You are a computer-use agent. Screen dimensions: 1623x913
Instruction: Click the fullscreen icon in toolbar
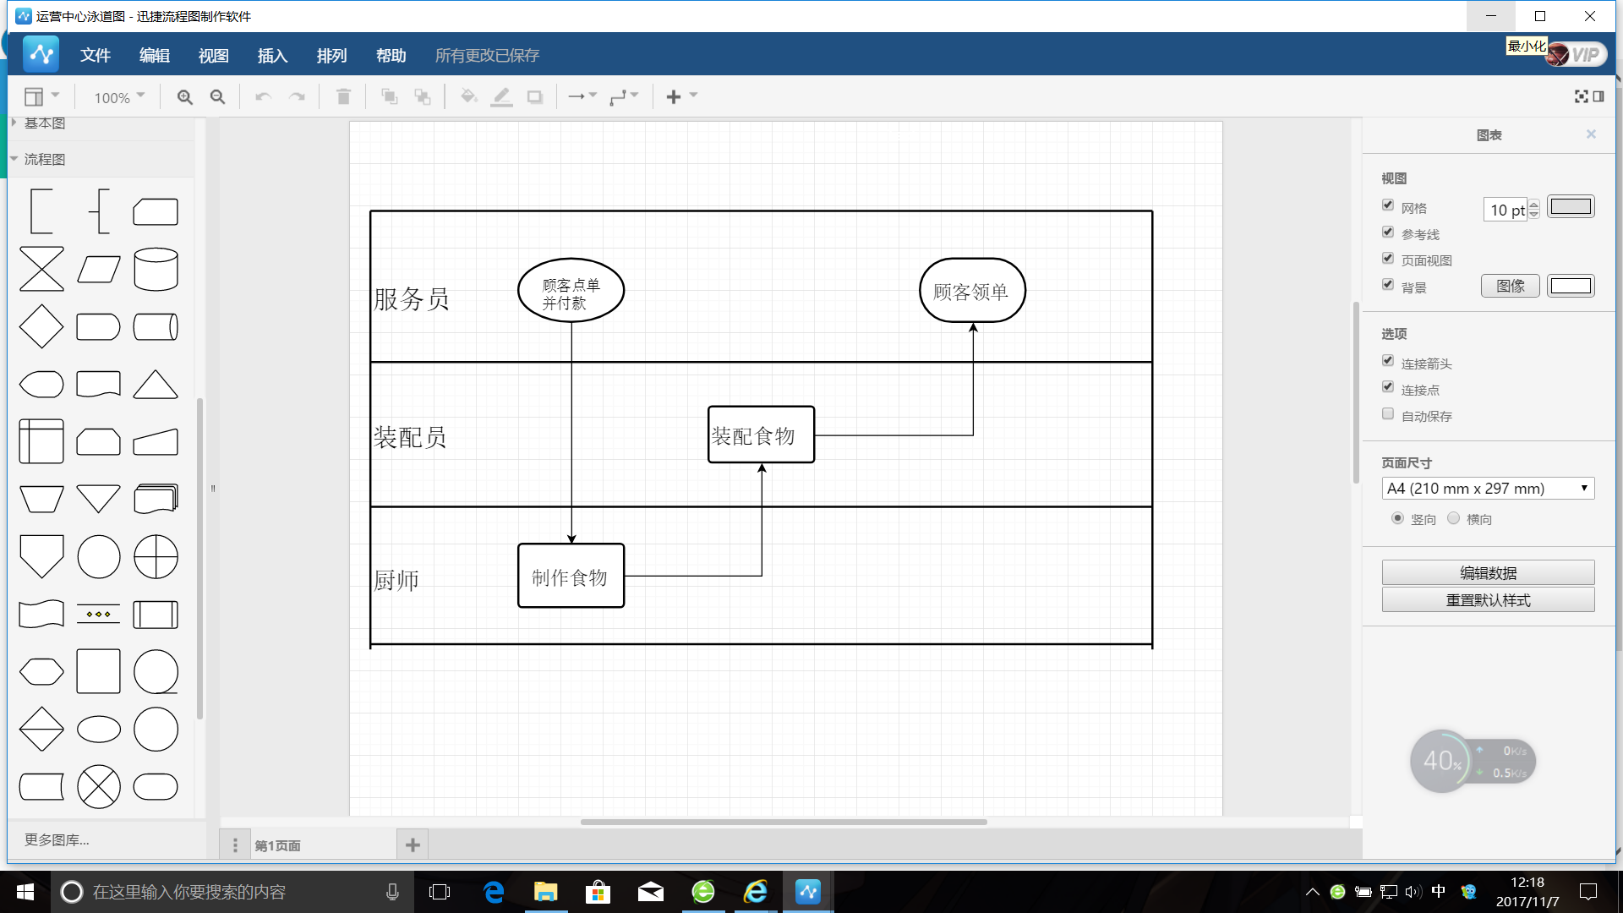[1581, 96]
